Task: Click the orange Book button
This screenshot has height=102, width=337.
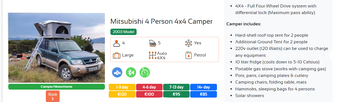Action: pyautogui.click(x=52, y=96)
